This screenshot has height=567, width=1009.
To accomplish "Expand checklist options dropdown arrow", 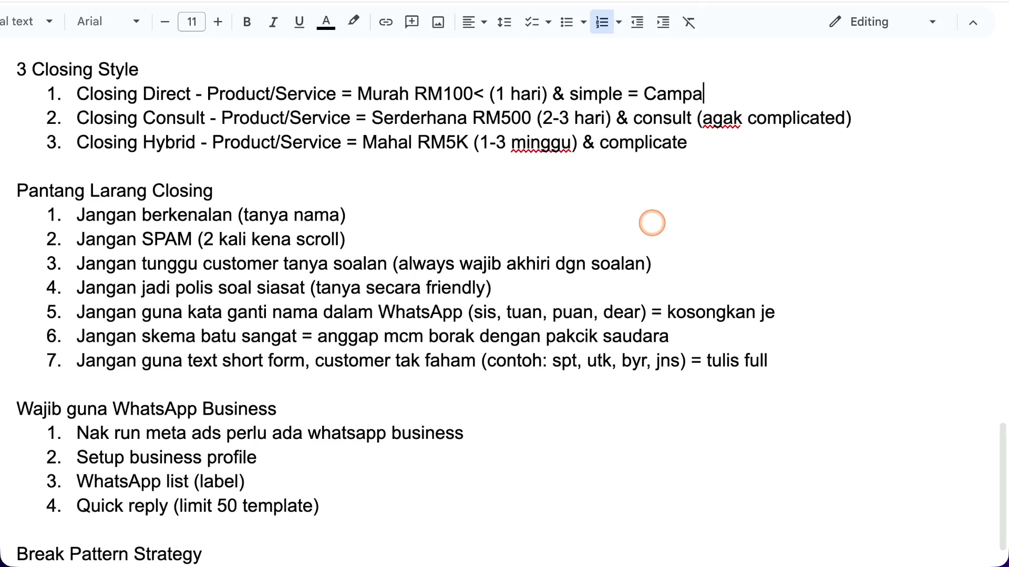I will coord(549,22).
